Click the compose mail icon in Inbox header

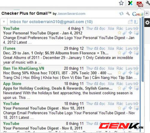(130, 22)
